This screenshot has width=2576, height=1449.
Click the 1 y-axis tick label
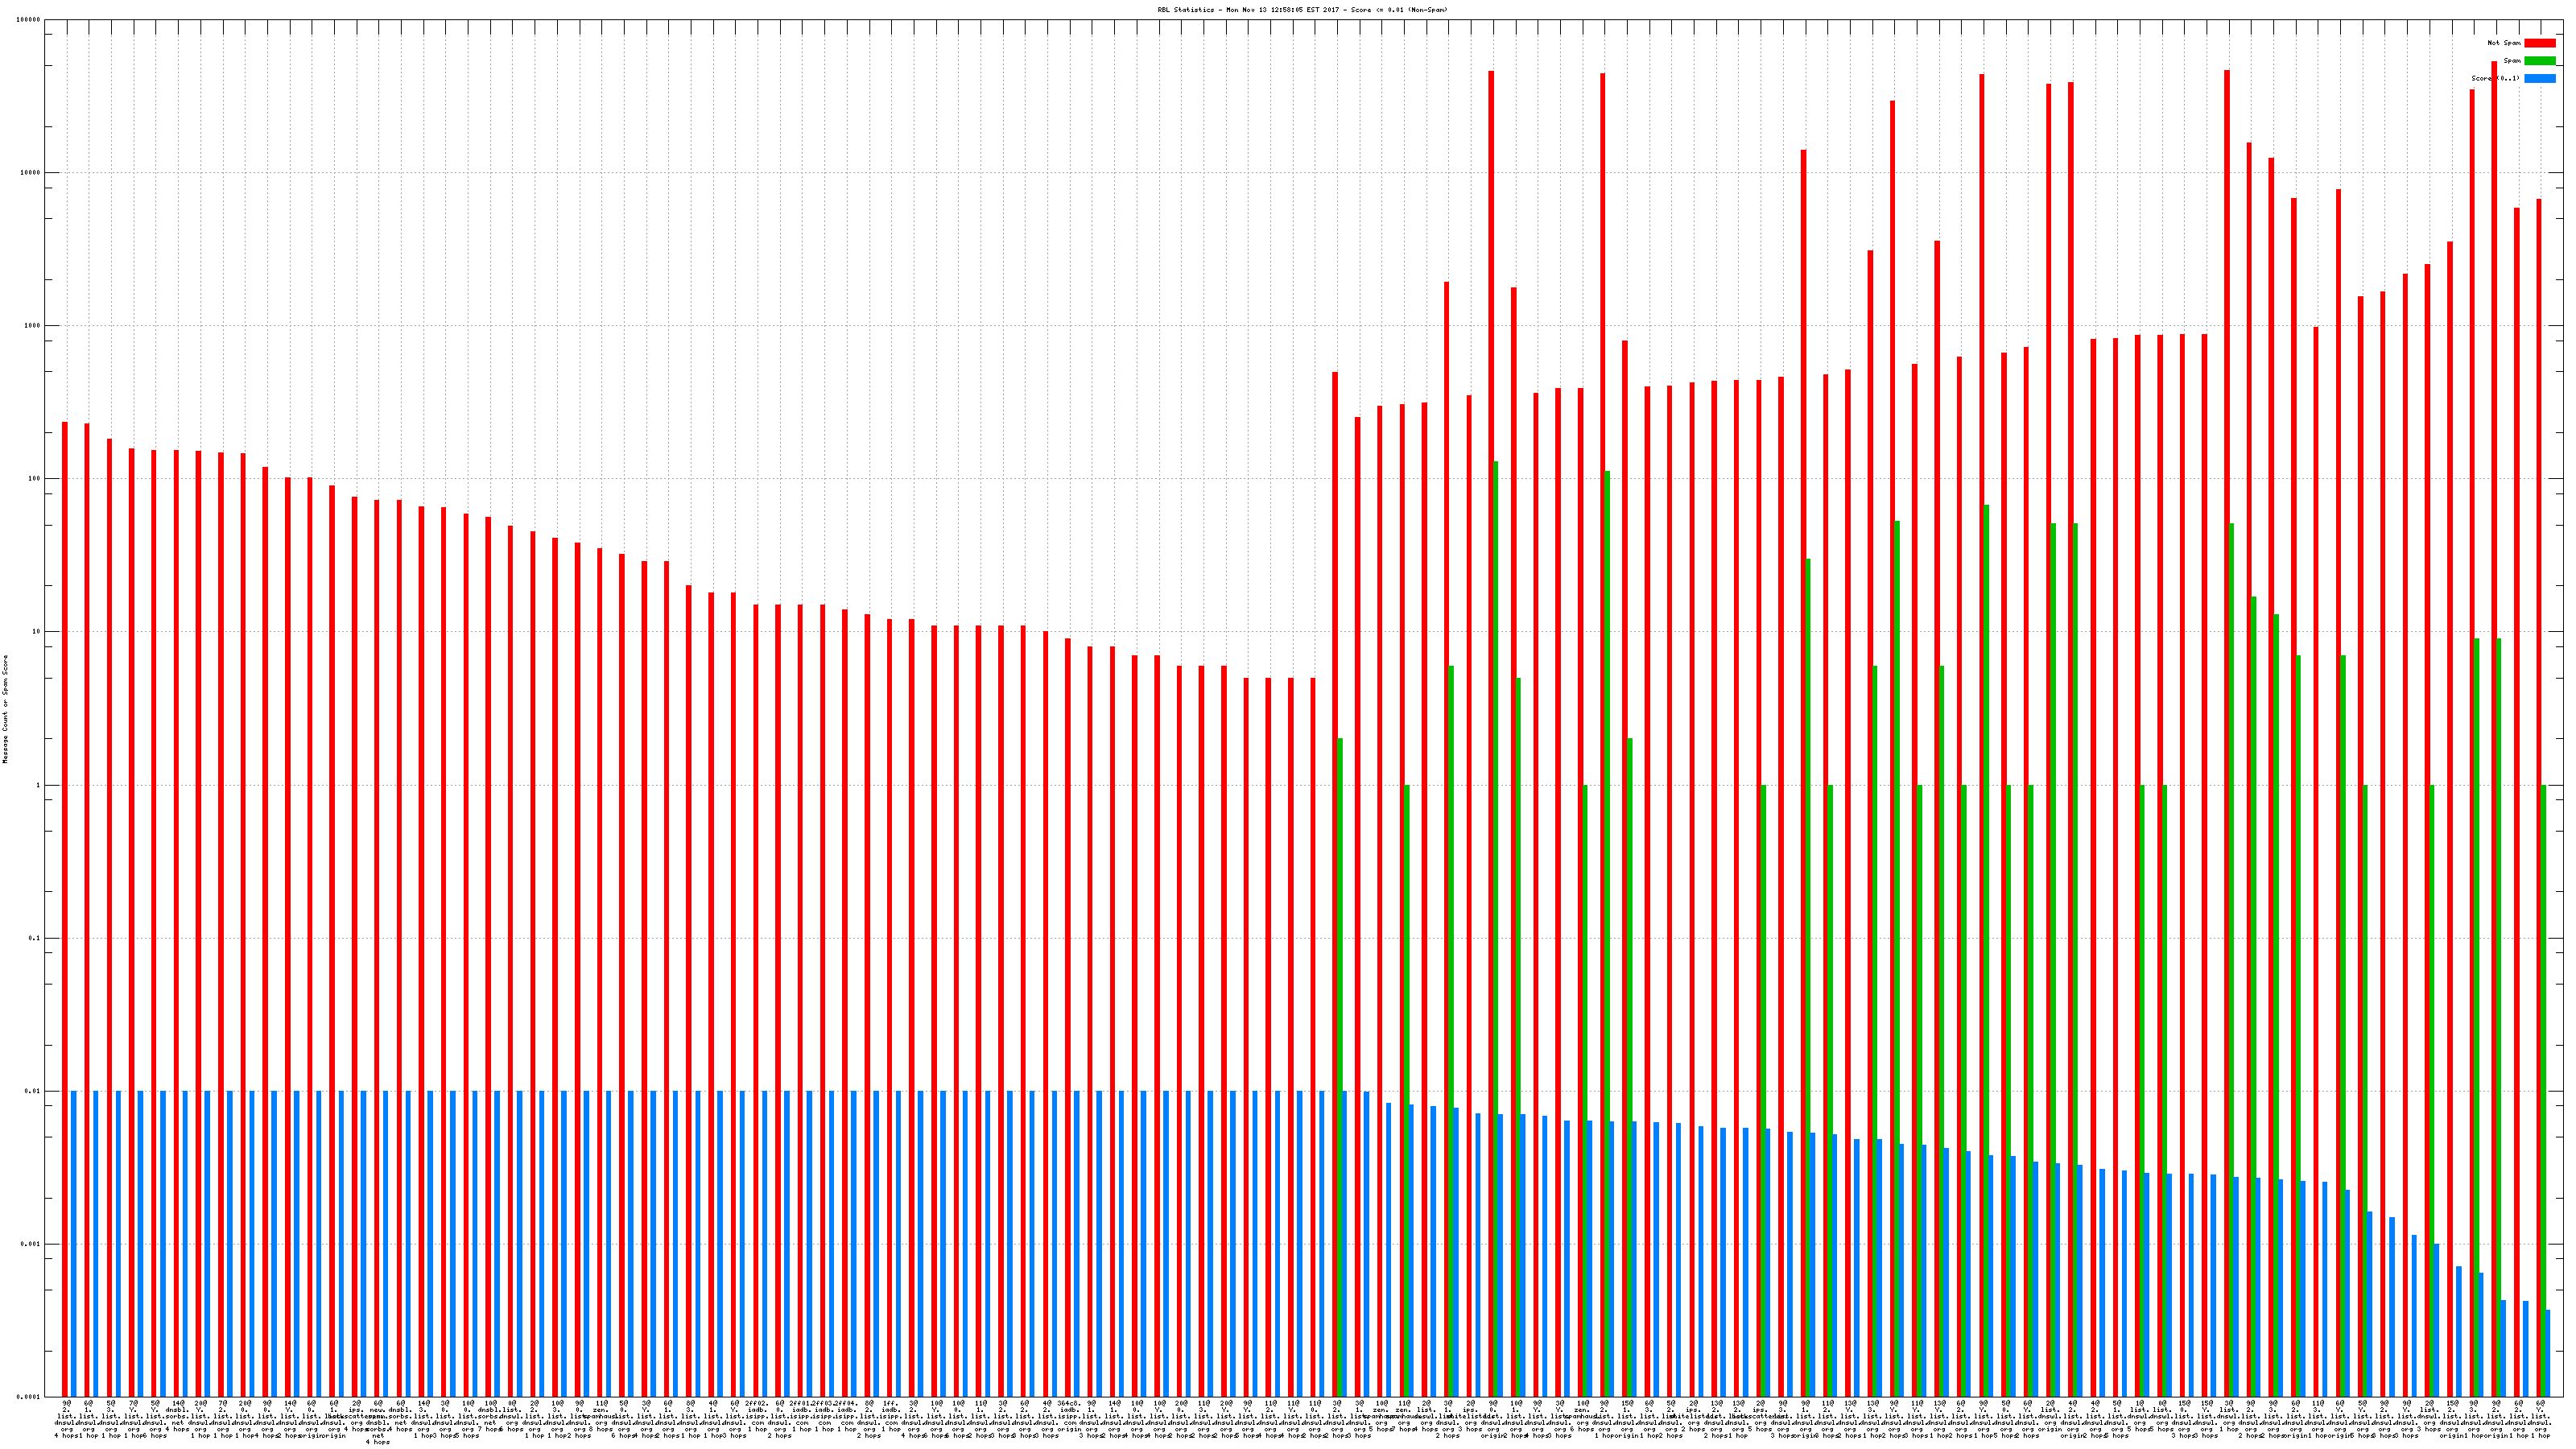38,785
